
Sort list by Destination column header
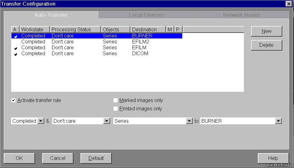[148, 30]
